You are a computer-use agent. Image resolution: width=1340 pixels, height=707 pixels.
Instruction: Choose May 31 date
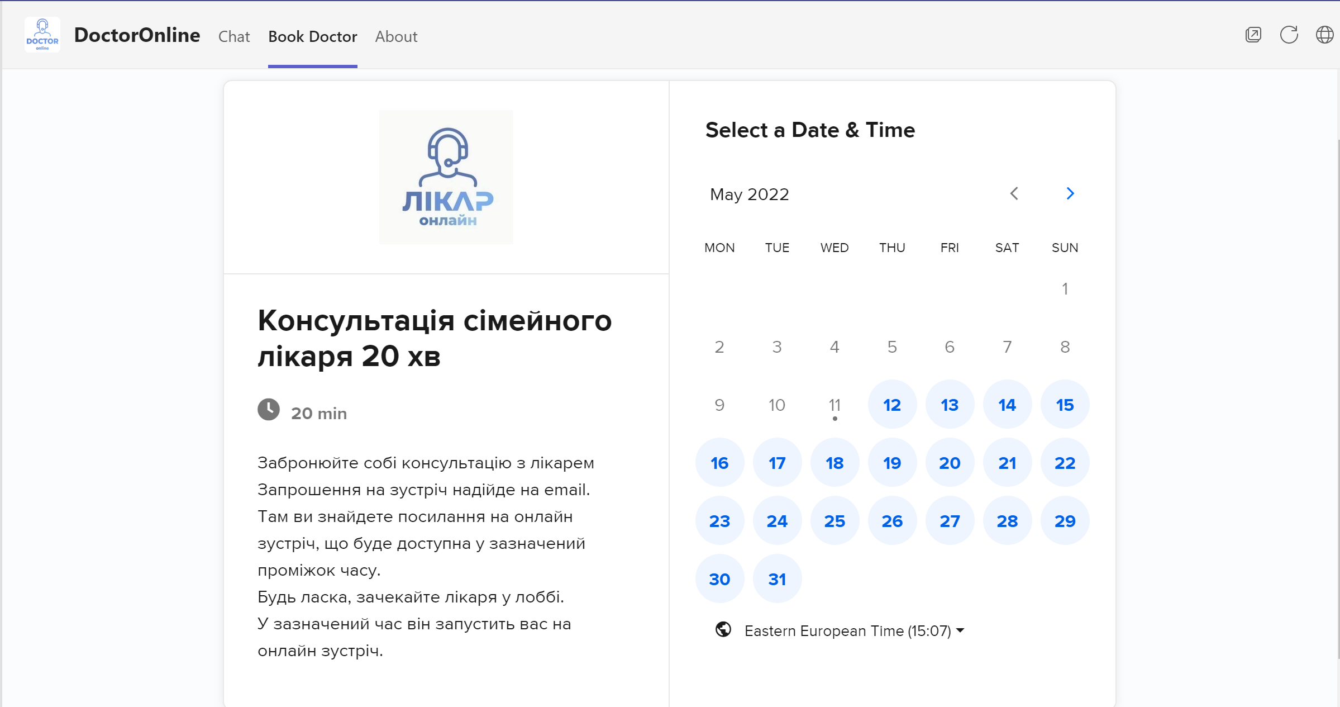point(777,579)
